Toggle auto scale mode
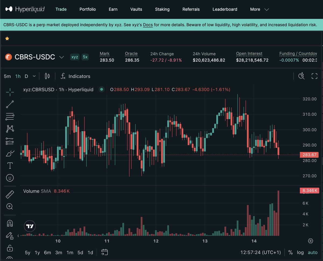Image resolution: width=323 pixels, height=261 pixels. (x=313, y=252)
